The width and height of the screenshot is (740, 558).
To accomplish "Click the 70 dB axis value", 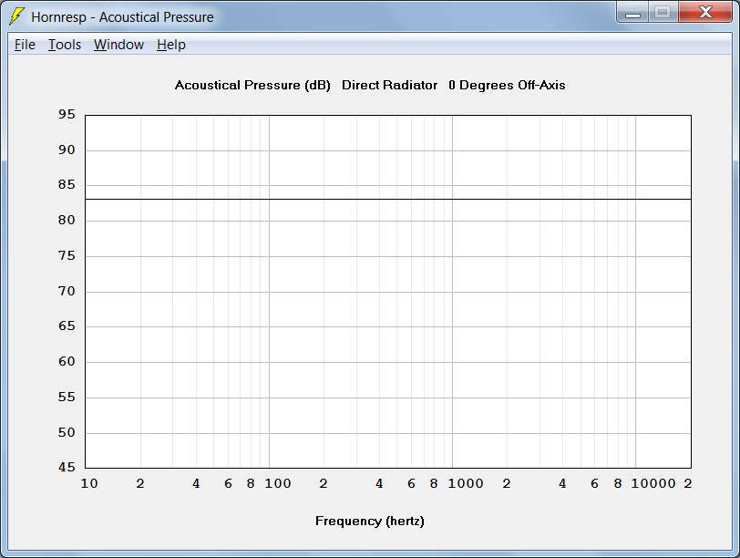I will pos(67,291).
